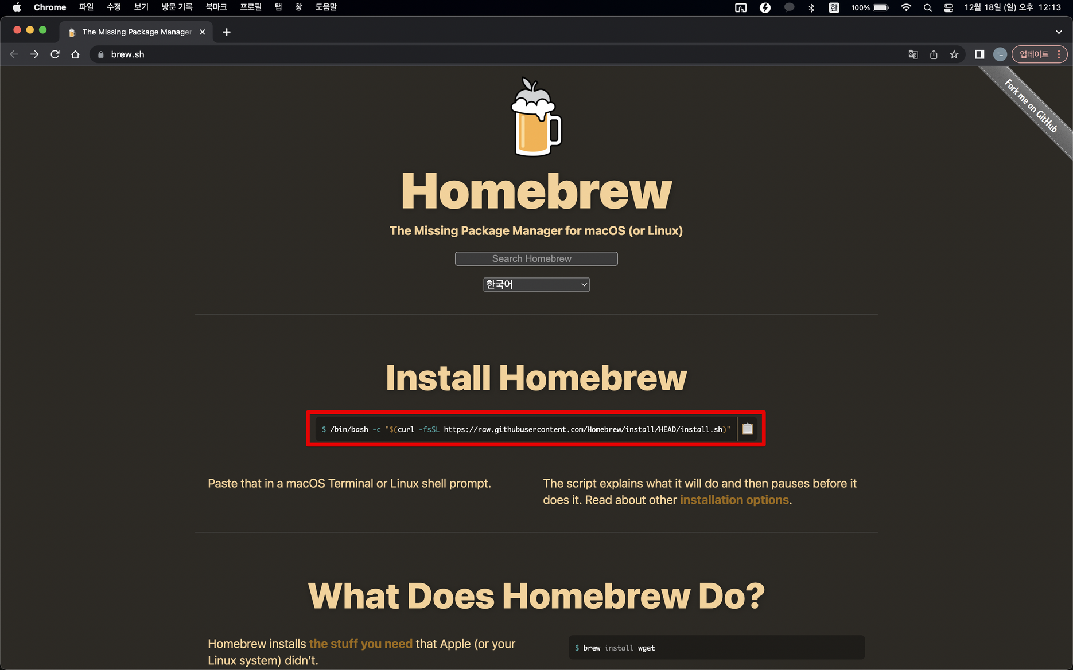Click the Homebrew title heading
Image resolution: width=1073 pixels, height=670 pixels.
[x=536, y=191]
